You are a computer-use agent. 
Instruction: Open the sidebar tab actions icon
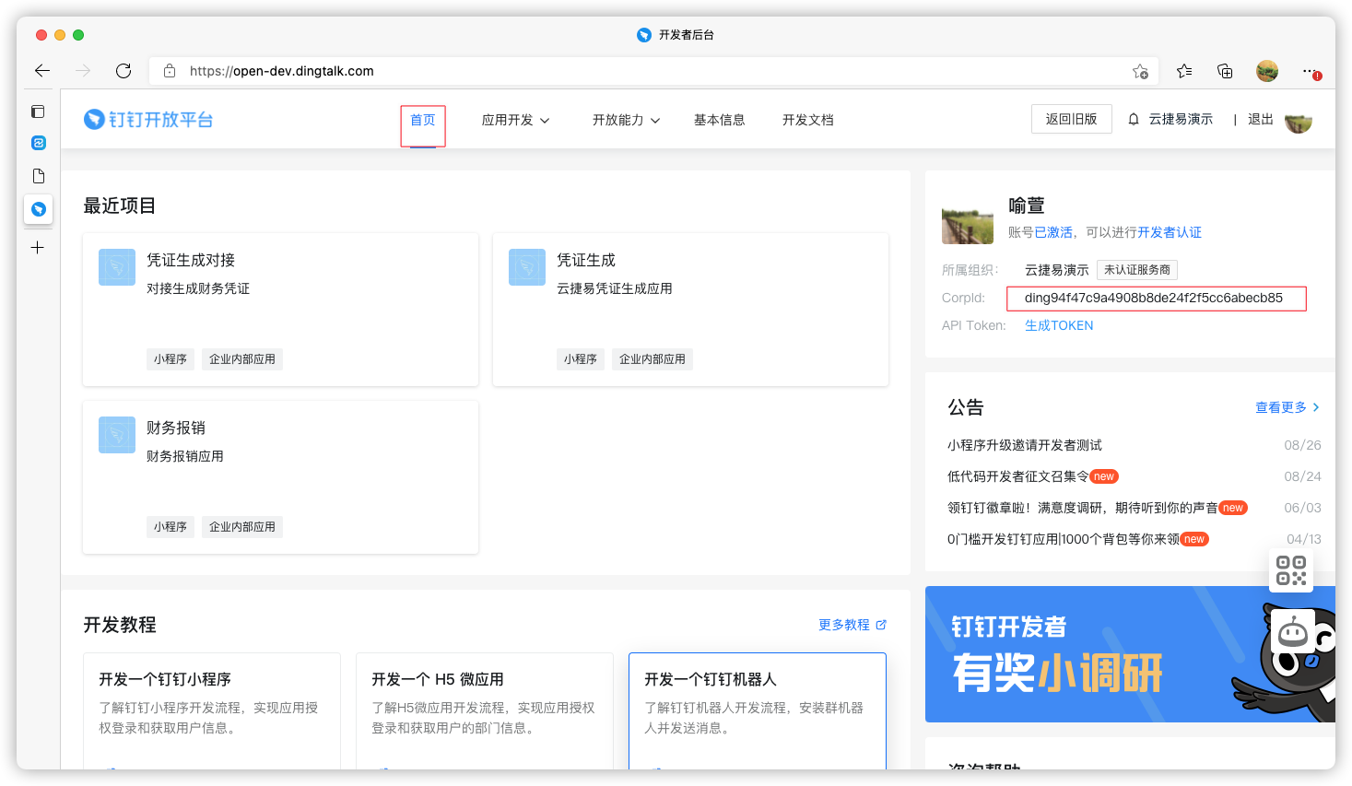tap(38, 111)
